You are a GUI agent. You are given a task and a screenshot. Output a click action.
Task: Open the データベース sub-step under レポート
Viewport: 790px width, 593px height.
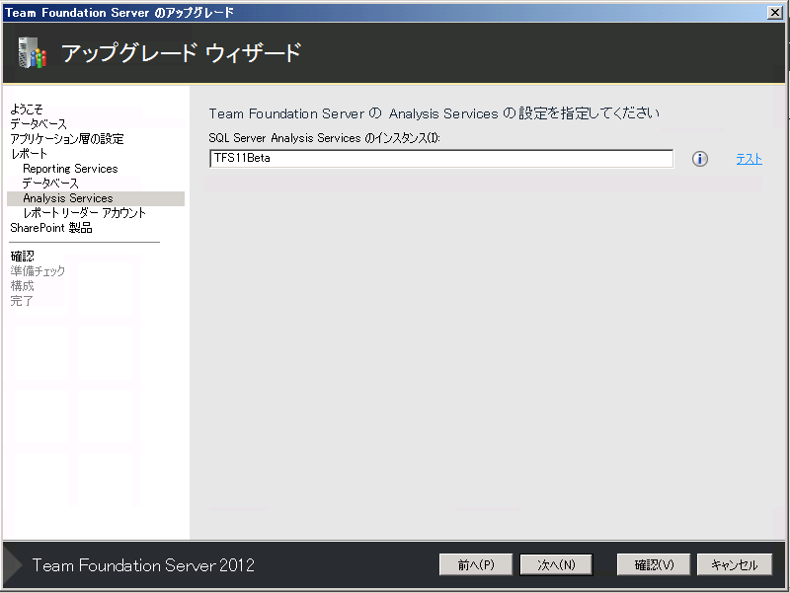pos(50,184)
